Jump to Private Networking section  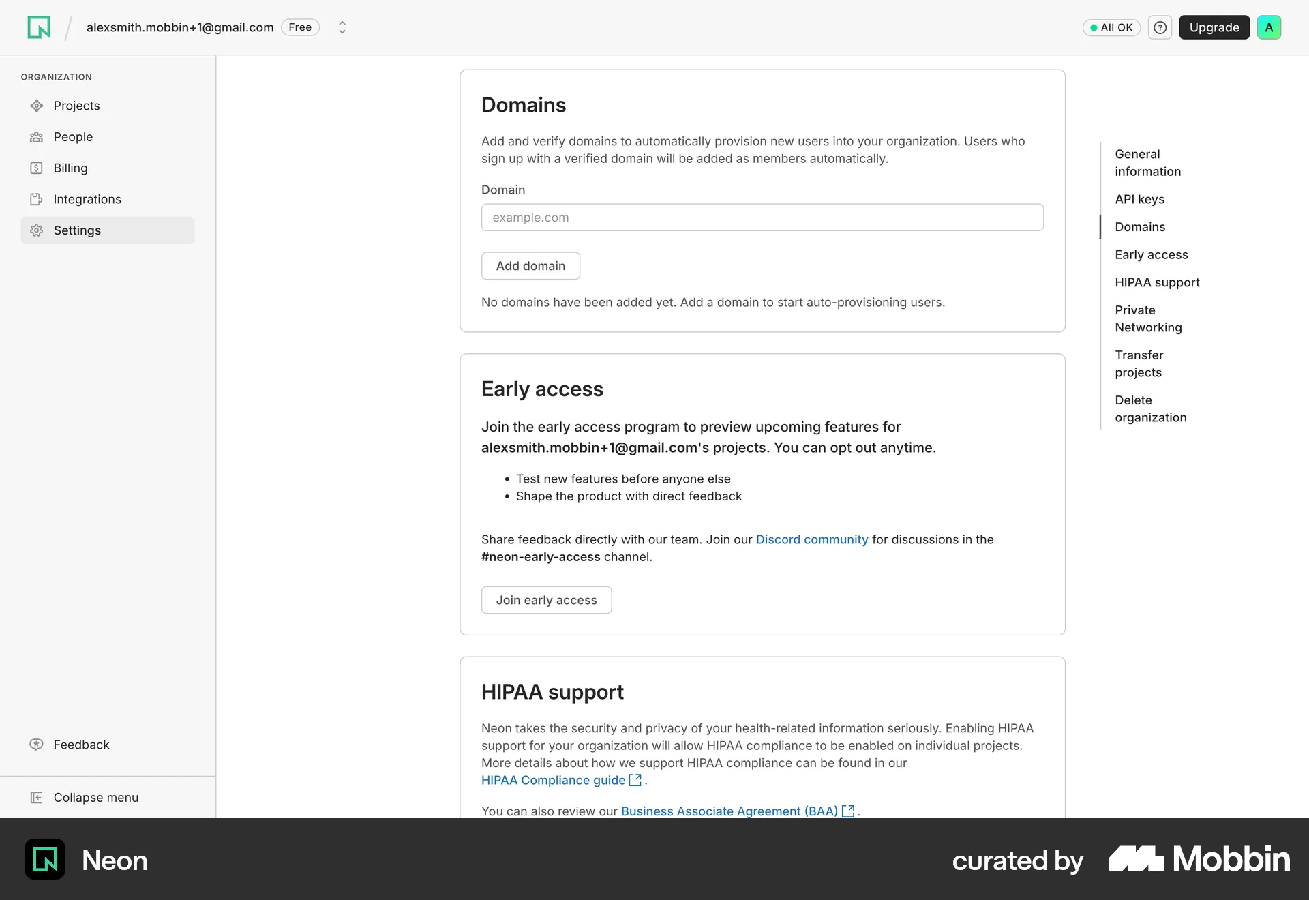(1148, 318)
